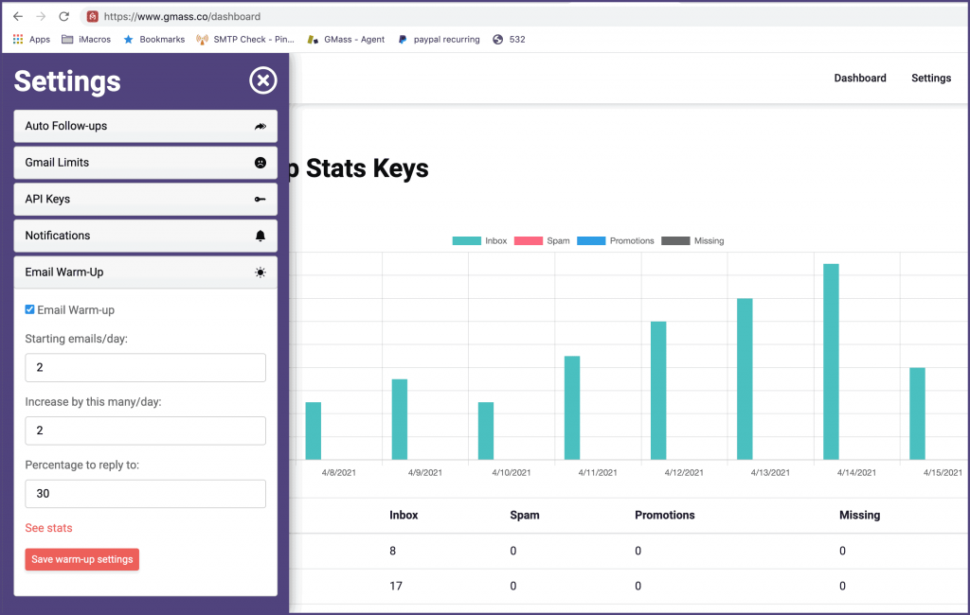Click the GMass site icon in address bar

(92, 17)
